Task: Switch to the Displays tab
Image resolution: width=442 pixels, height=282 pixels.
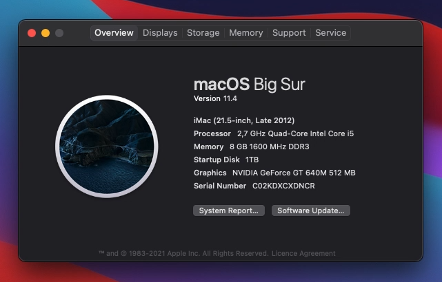Action: (x=160, y=33)
